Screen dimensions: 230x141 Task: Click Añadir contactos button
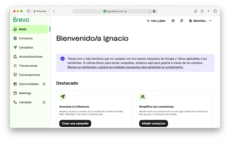[x=154, y=123]
